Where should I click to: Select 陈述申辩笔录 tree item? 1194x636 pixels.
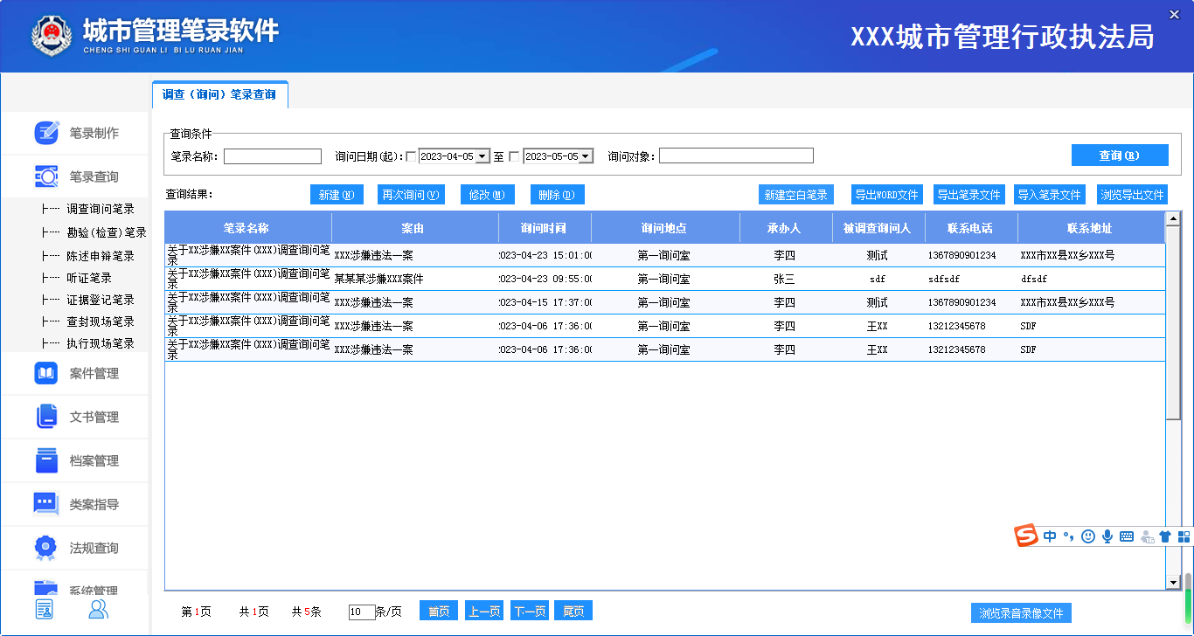pos(101,256)
